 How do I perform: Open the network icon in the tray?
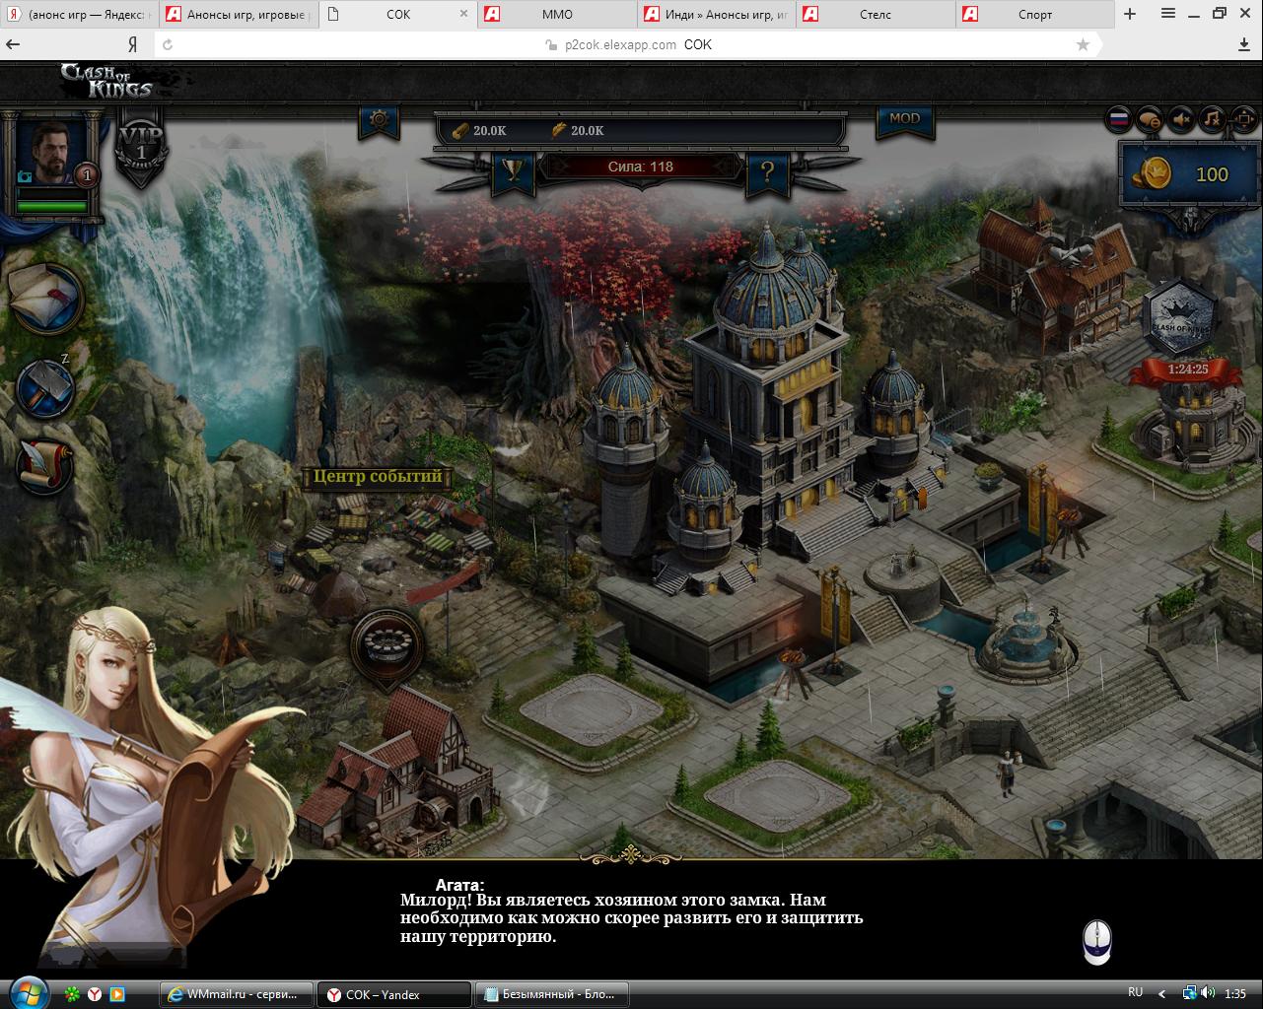tap(1190, 993)
